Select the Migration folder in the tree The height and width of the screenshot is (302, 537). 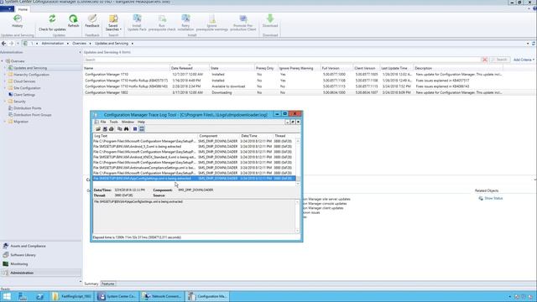(20, 122)
